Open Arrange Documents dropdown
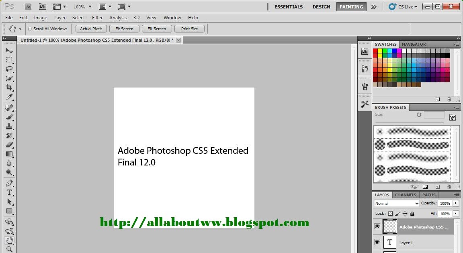The height and width of the screenshot is (253, 463). point(105,6)
